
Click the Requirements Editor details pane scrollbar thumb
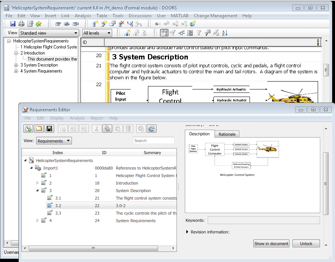tap(326, 183)
